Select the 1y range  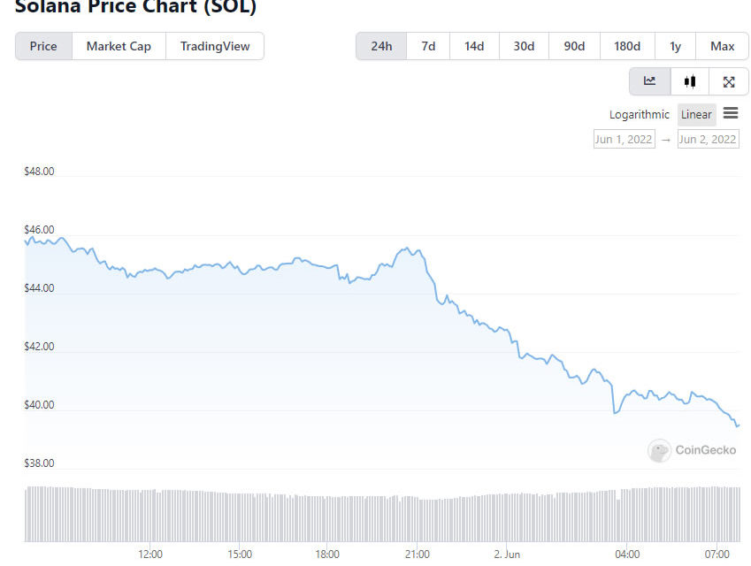click(x=675, y=45)
